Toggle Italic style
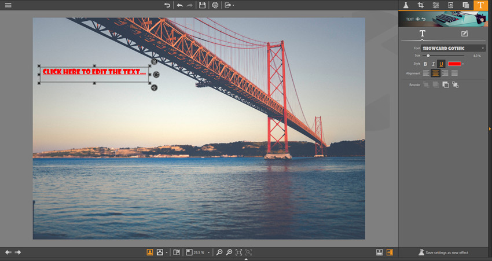Screen dimensions: 492x261 [x=433, y=64]
